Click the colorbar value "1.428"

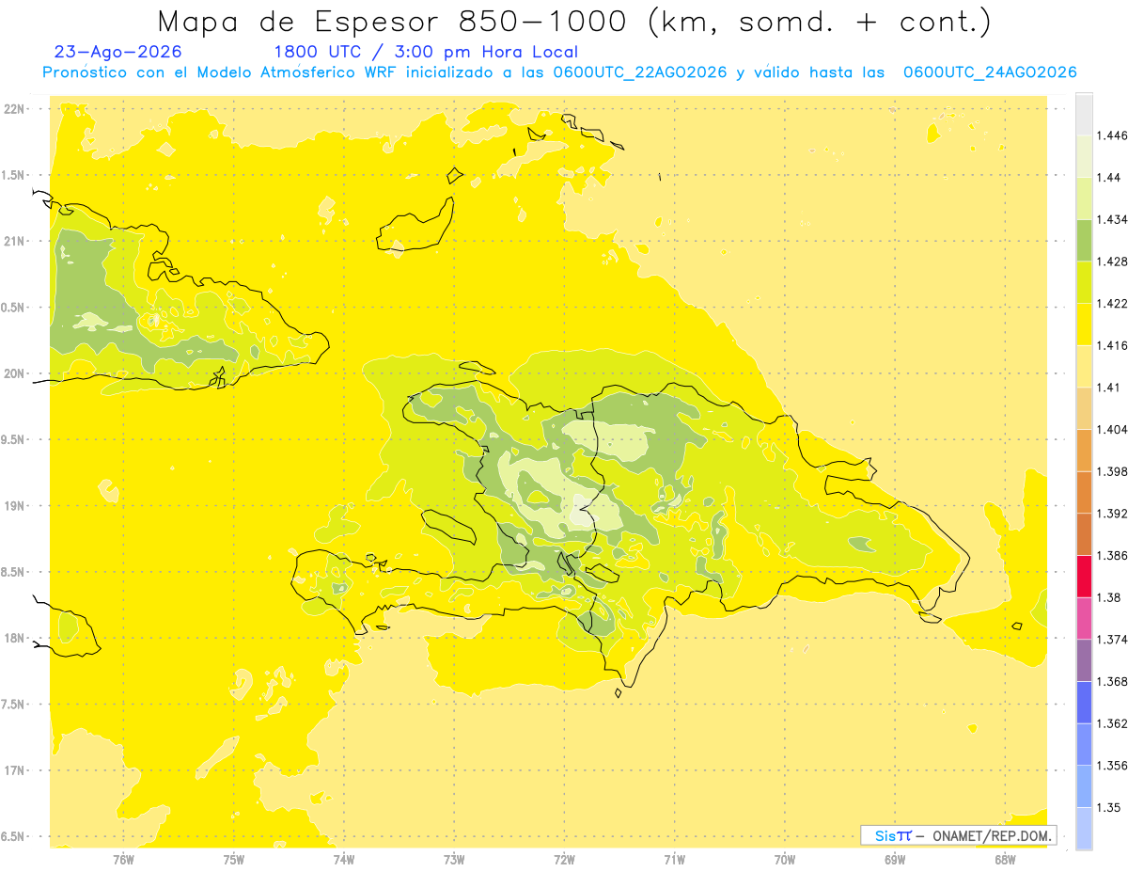[1114, 262]
